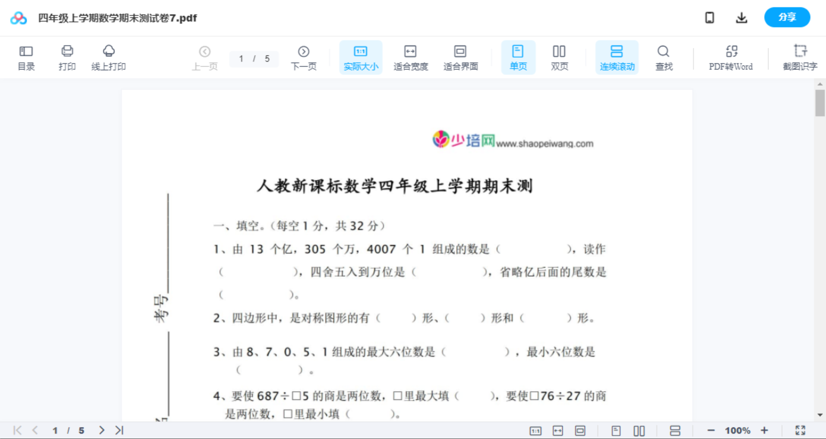Apply 适合宽度 fit-to-width layout

410,57
